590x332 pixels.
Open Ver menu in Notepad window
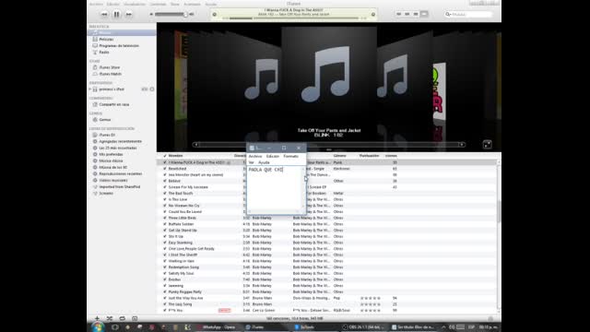(252, 162)
